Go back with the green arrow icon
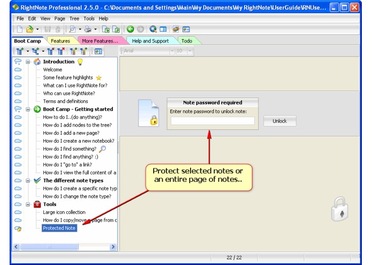The width and height of the screenshot is (372, 265). pyautogui.click(x=130, y=29)
